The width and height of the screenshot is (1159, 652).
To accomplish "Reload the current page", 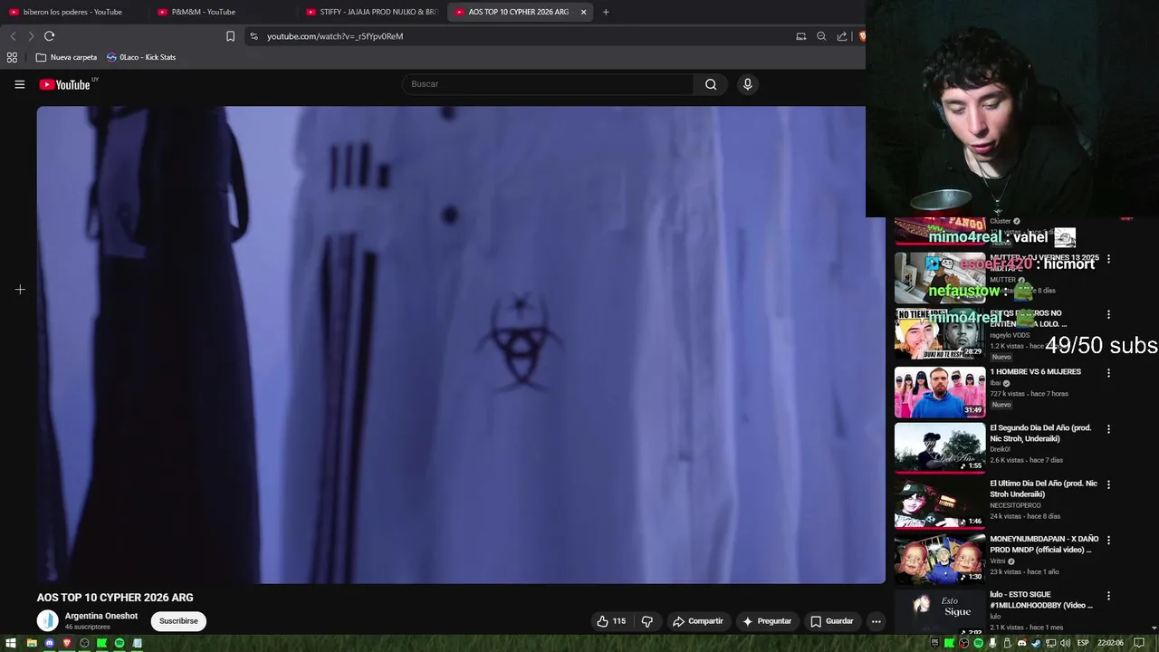I will point(49,36).
